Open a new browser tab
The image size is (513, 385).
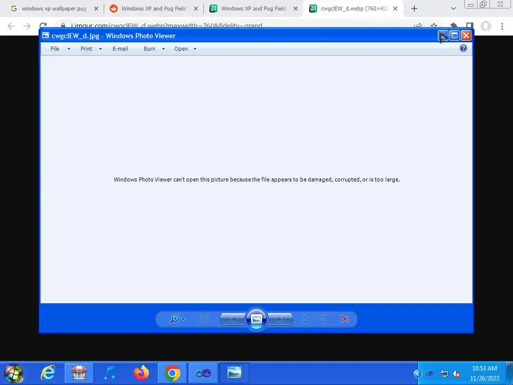(414, 9)
